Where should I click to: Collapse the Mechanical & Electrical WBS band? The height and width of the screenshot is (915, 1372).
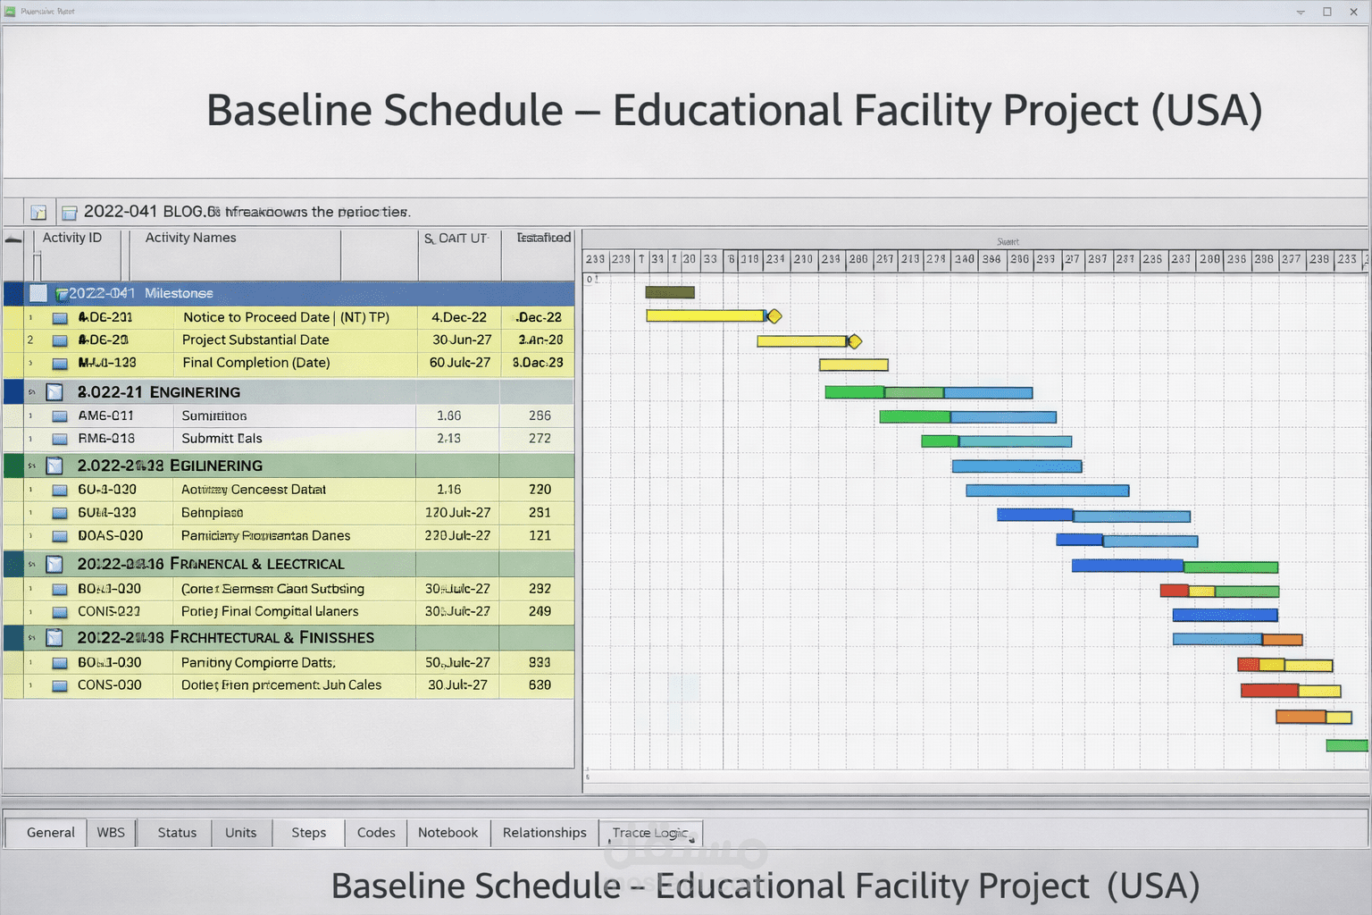tap(32, 564)
